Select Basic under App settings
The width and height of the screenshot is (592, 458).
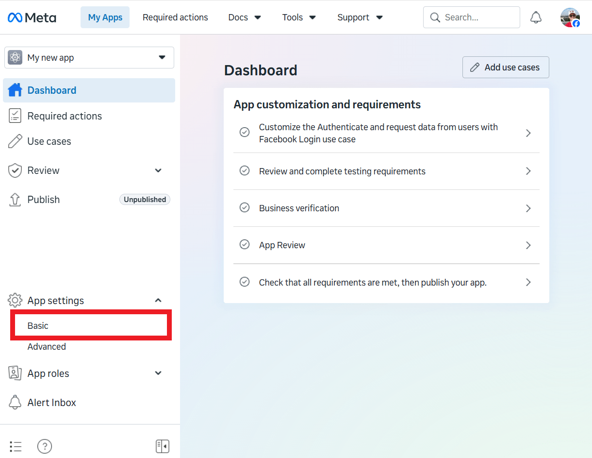pyautogui.click(x=91, y=325)
